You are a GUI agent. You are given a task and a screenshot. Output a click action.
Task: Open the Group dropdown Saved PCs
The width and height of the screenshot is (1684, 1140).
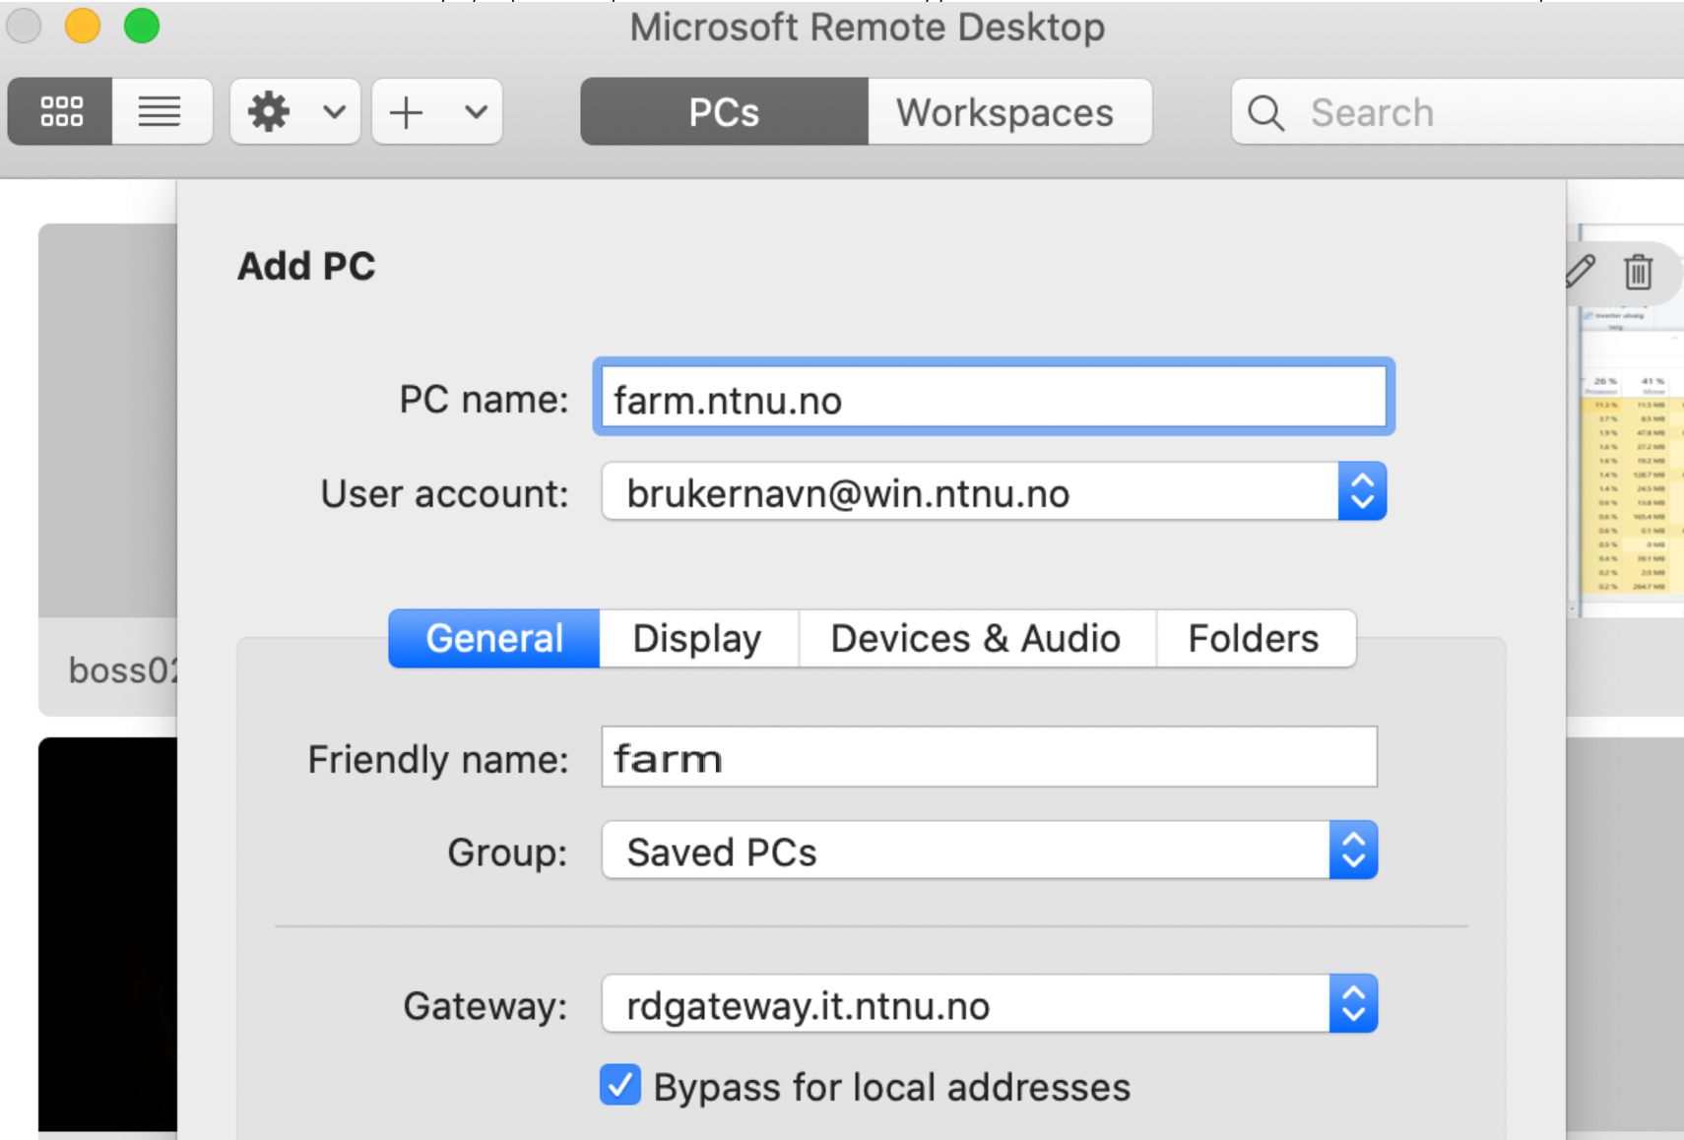(x=990, y=851)
